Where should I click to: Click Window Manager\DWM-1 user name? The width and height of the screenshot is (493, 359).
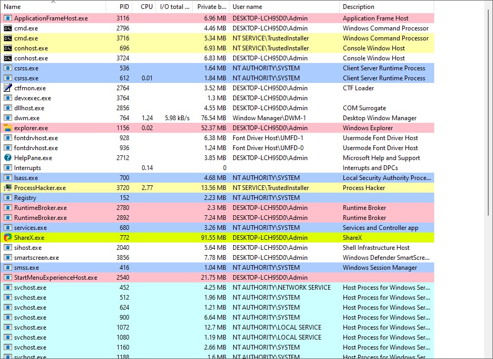click(x=269, y=118)
